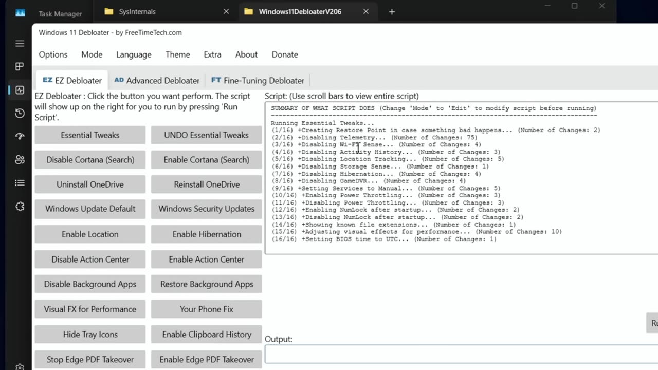Open the Task Manager hamburger navigation menu
Screen dimensions: 658x370
(20, 44)
